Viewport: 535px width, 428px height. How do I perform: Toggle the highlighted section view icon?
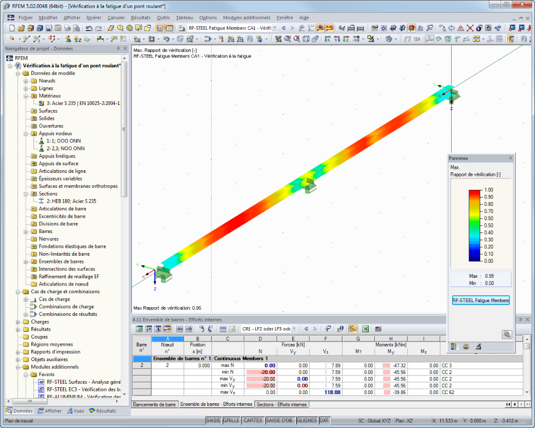click(x=412, y=28)
